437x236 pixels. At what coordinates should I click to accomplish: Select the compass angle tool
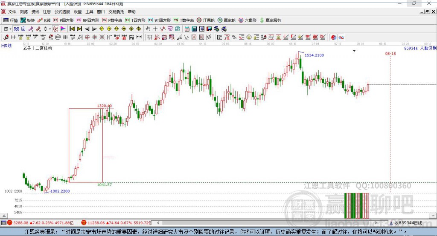point(80,37)
